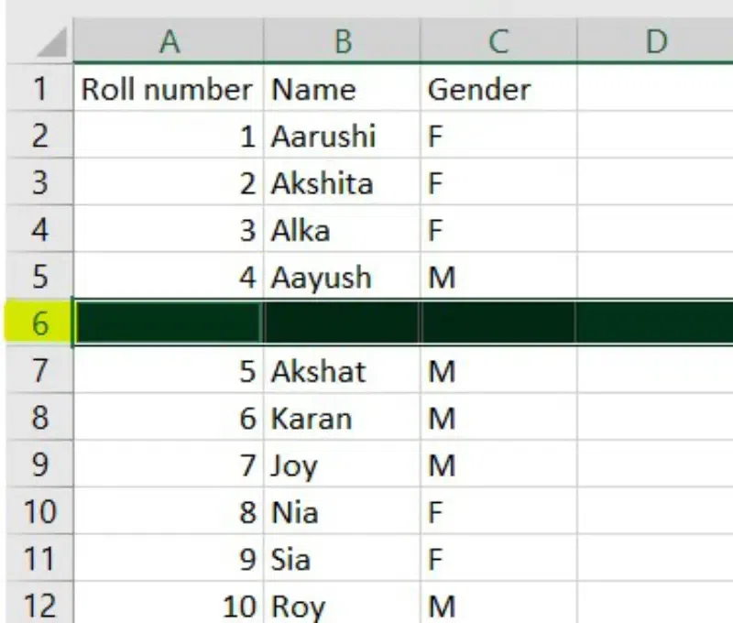Select row 1 header
Screen dimensions: 733x623
[38, 89]
